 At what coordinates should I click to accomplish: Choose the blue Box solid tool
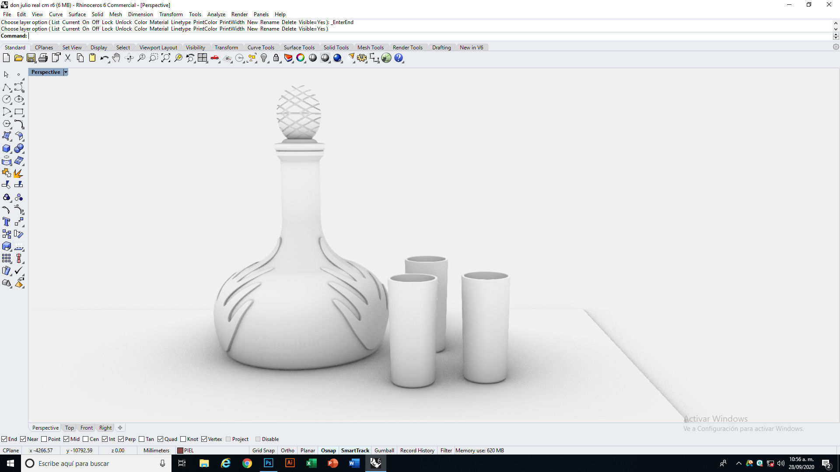point(6,149)
